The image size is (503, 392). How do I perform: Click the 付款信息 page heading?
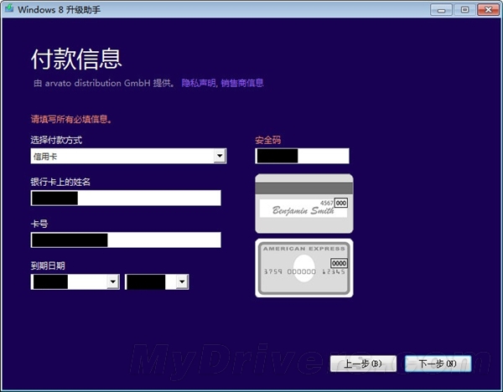tap(76, 59)
